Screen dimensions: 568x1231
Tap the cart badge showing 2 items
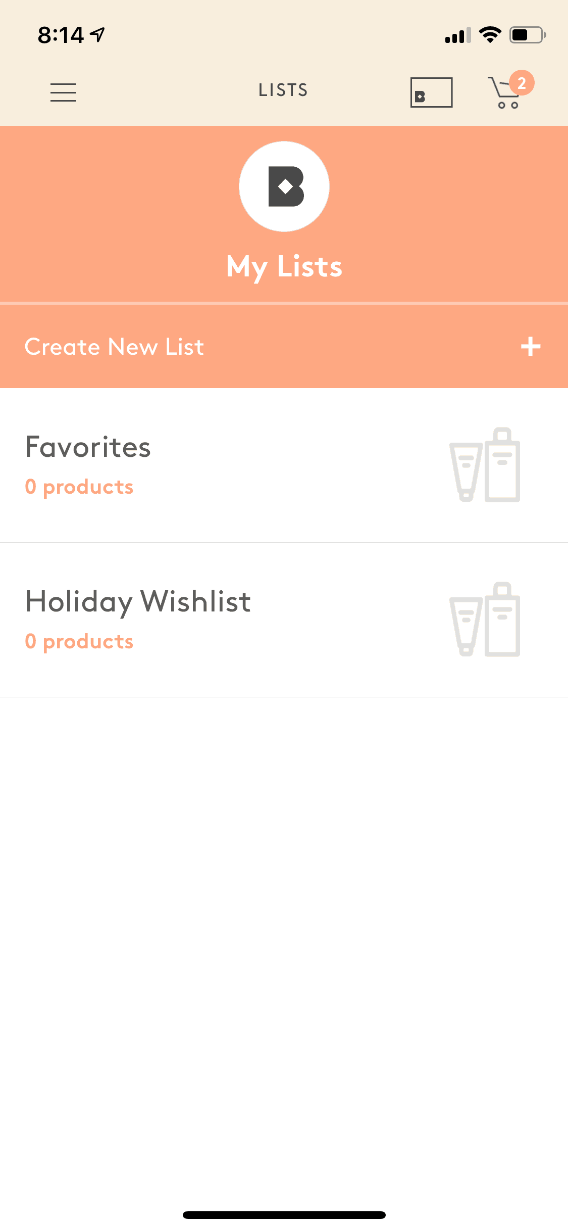[x=522, y=83]
